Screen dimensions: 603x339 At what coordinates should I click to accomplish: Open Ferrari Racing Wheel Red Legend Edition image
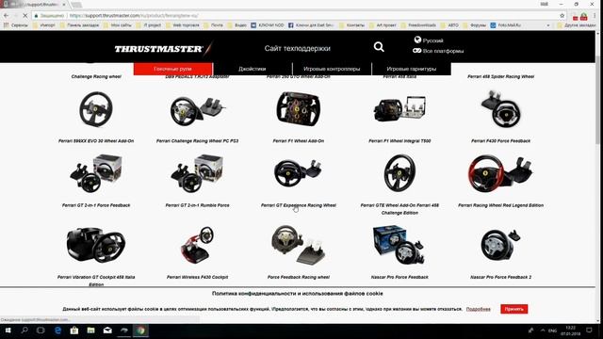(500, 173)
